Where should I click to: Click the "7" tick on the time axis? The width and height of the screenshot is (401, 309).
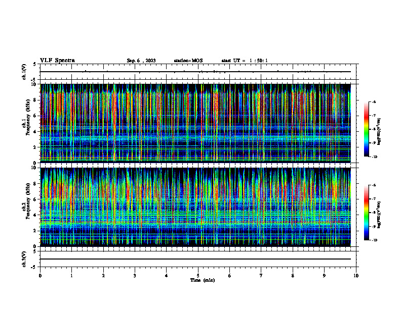(x=261, y=276)
